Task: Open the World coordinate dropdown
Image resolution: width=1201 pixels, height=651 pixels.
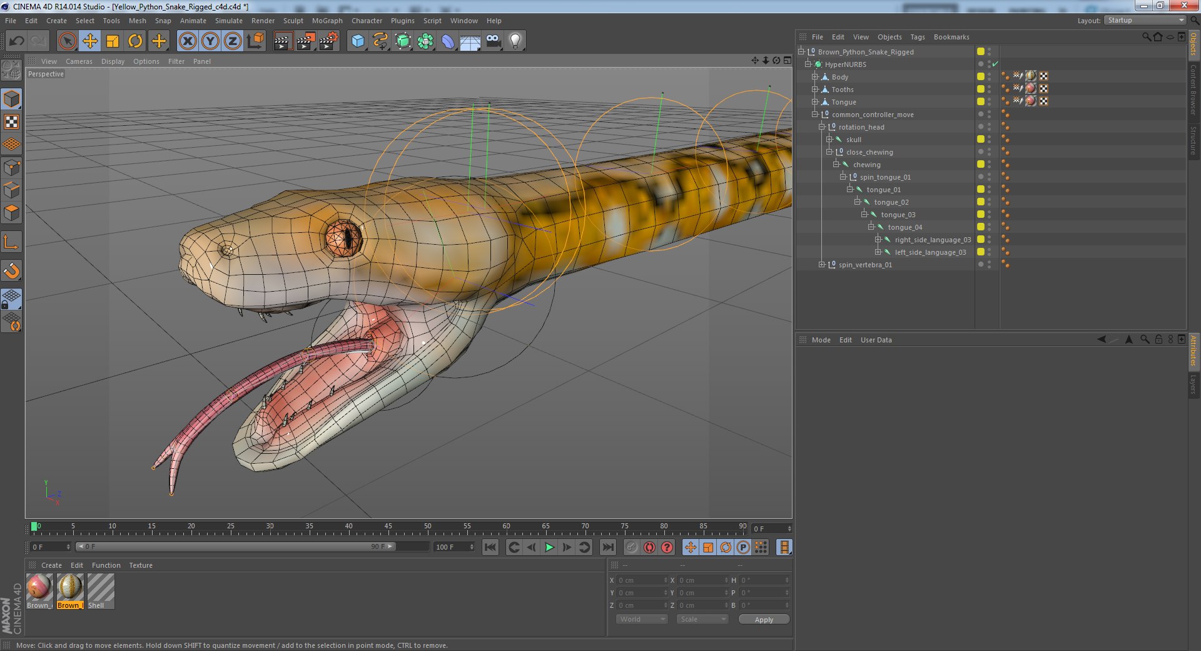Action: pyautogui.click(x=642, y=619)
